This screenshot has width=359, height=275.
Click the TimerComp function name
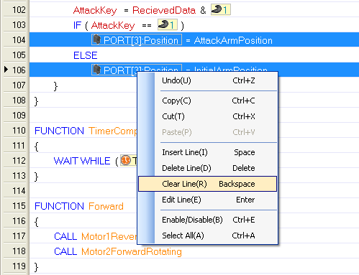click(113, 131)
